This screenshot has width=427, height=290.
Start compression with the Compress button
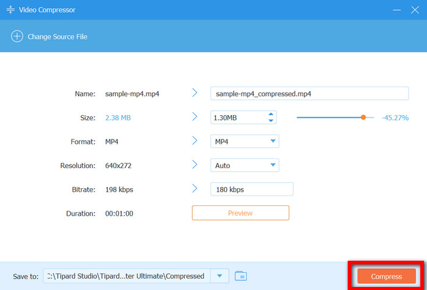pos(386,276)
